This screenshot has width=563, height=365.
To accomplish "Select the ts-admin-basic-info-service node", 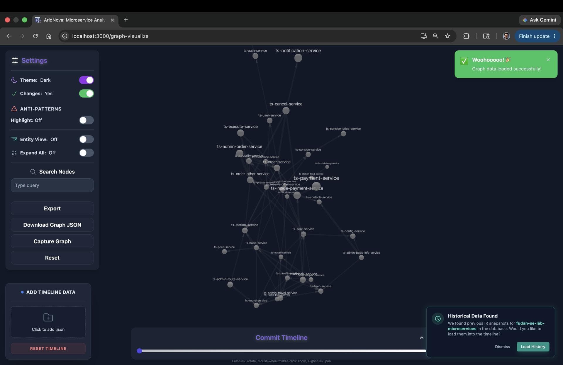I will tap(361, 257).
